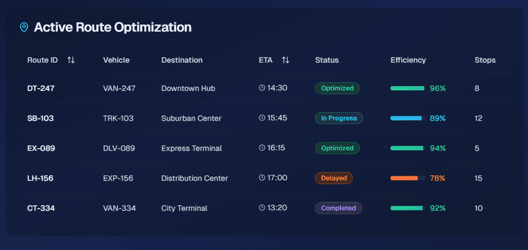Click the stops count 8 for DT-247

pos(477,88)
